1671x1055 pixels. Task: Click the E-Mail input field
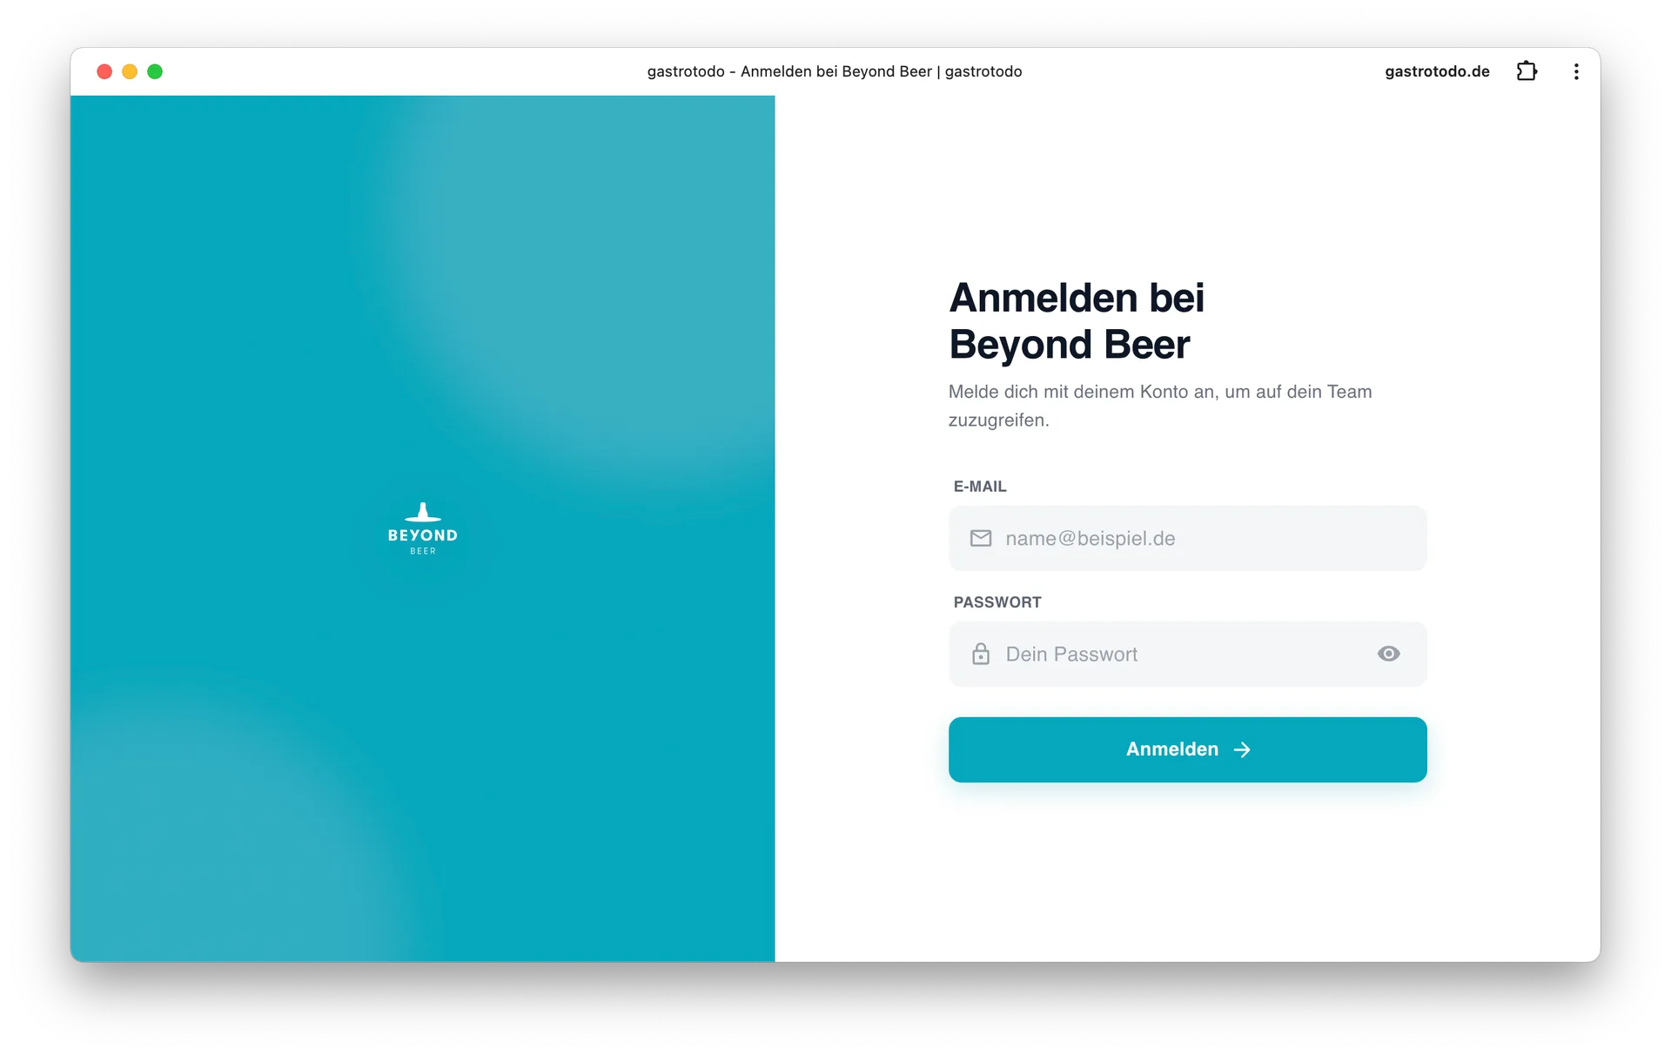pyautogui.click(x=1187, y=538)
